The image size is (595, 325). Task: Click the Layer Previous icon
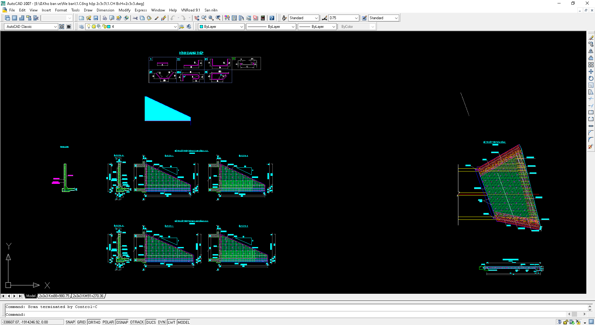189,27
